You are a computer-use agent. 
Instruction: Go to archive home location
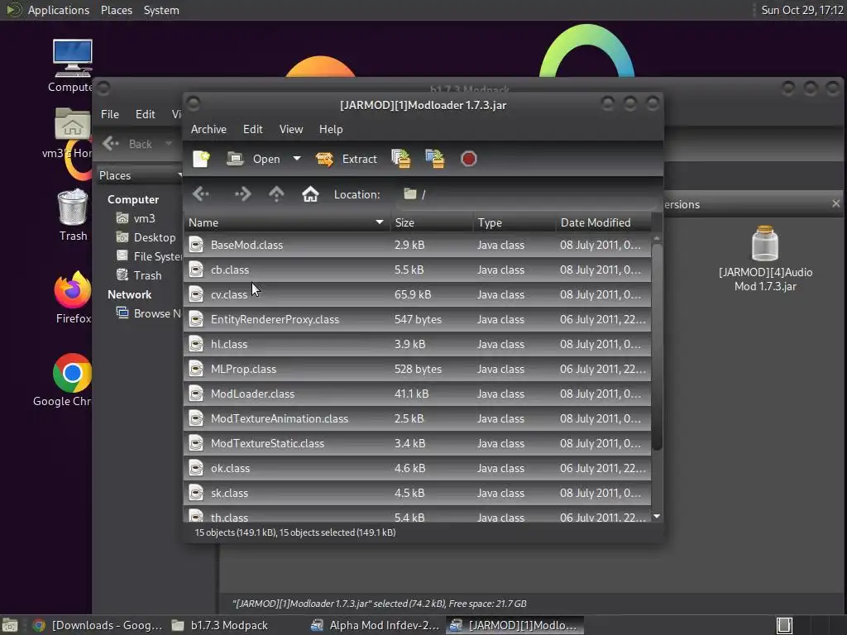click(310, 193)
